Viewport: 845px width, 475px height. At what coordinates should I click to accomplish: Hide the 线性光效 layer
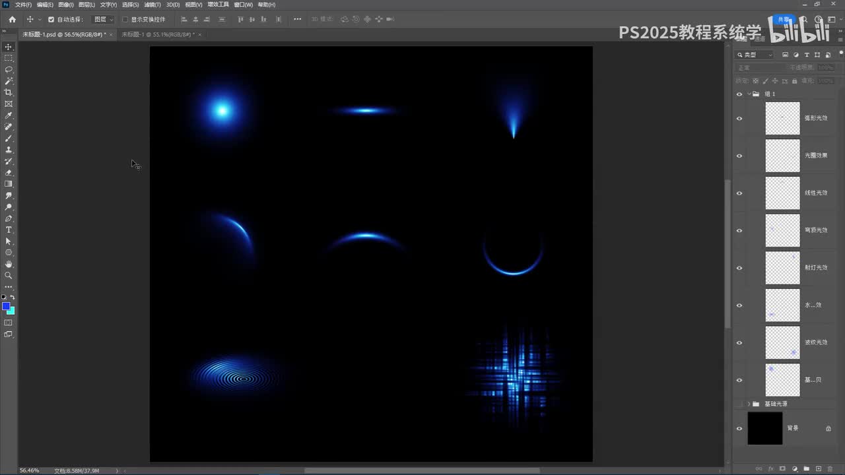[739, 193]
